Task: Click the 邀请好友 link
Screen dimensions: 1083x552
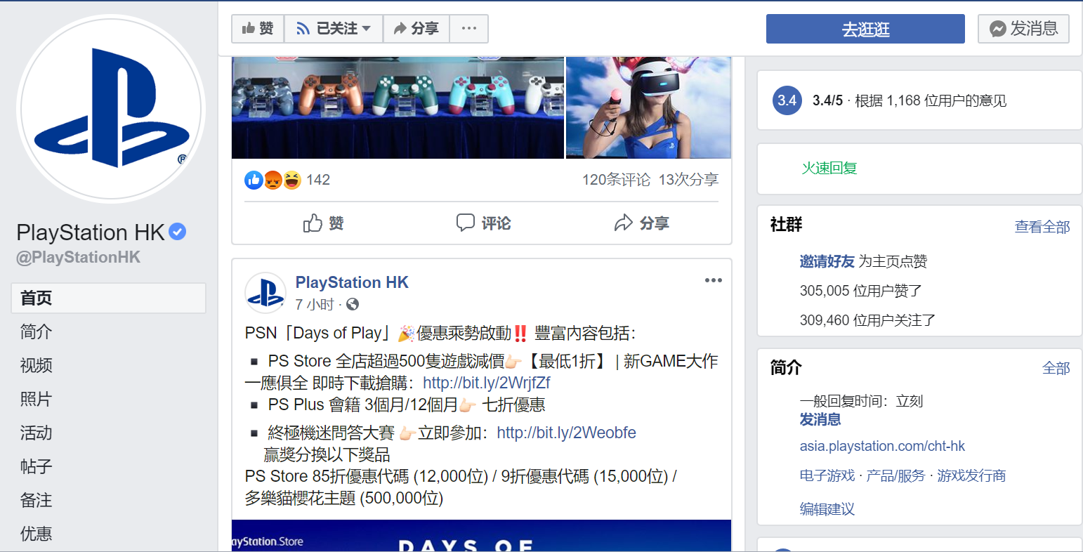Action: (x=827, y=261)
